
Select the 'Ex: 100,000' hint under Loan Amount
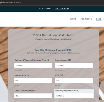point(59,70)
